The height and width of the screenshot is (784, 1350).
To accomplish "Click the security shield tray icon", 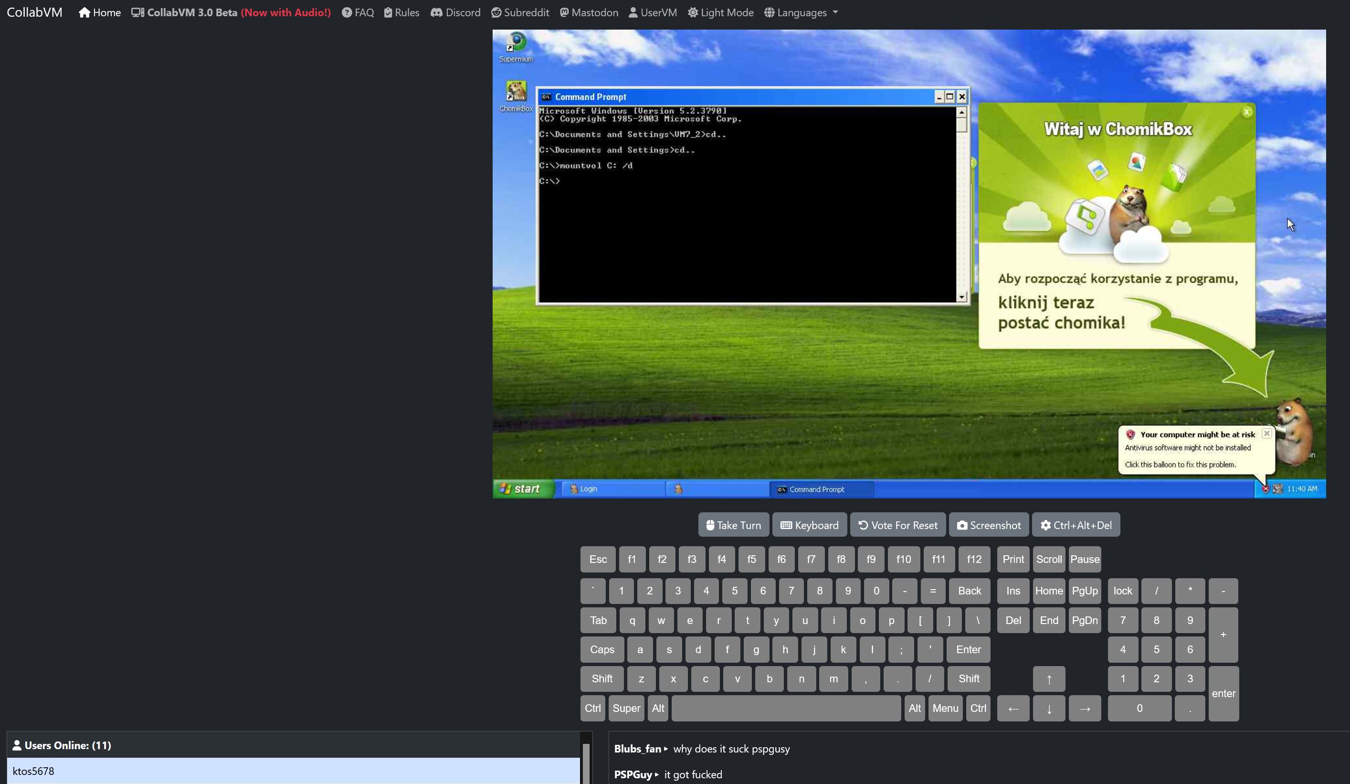I will 1266,489.
